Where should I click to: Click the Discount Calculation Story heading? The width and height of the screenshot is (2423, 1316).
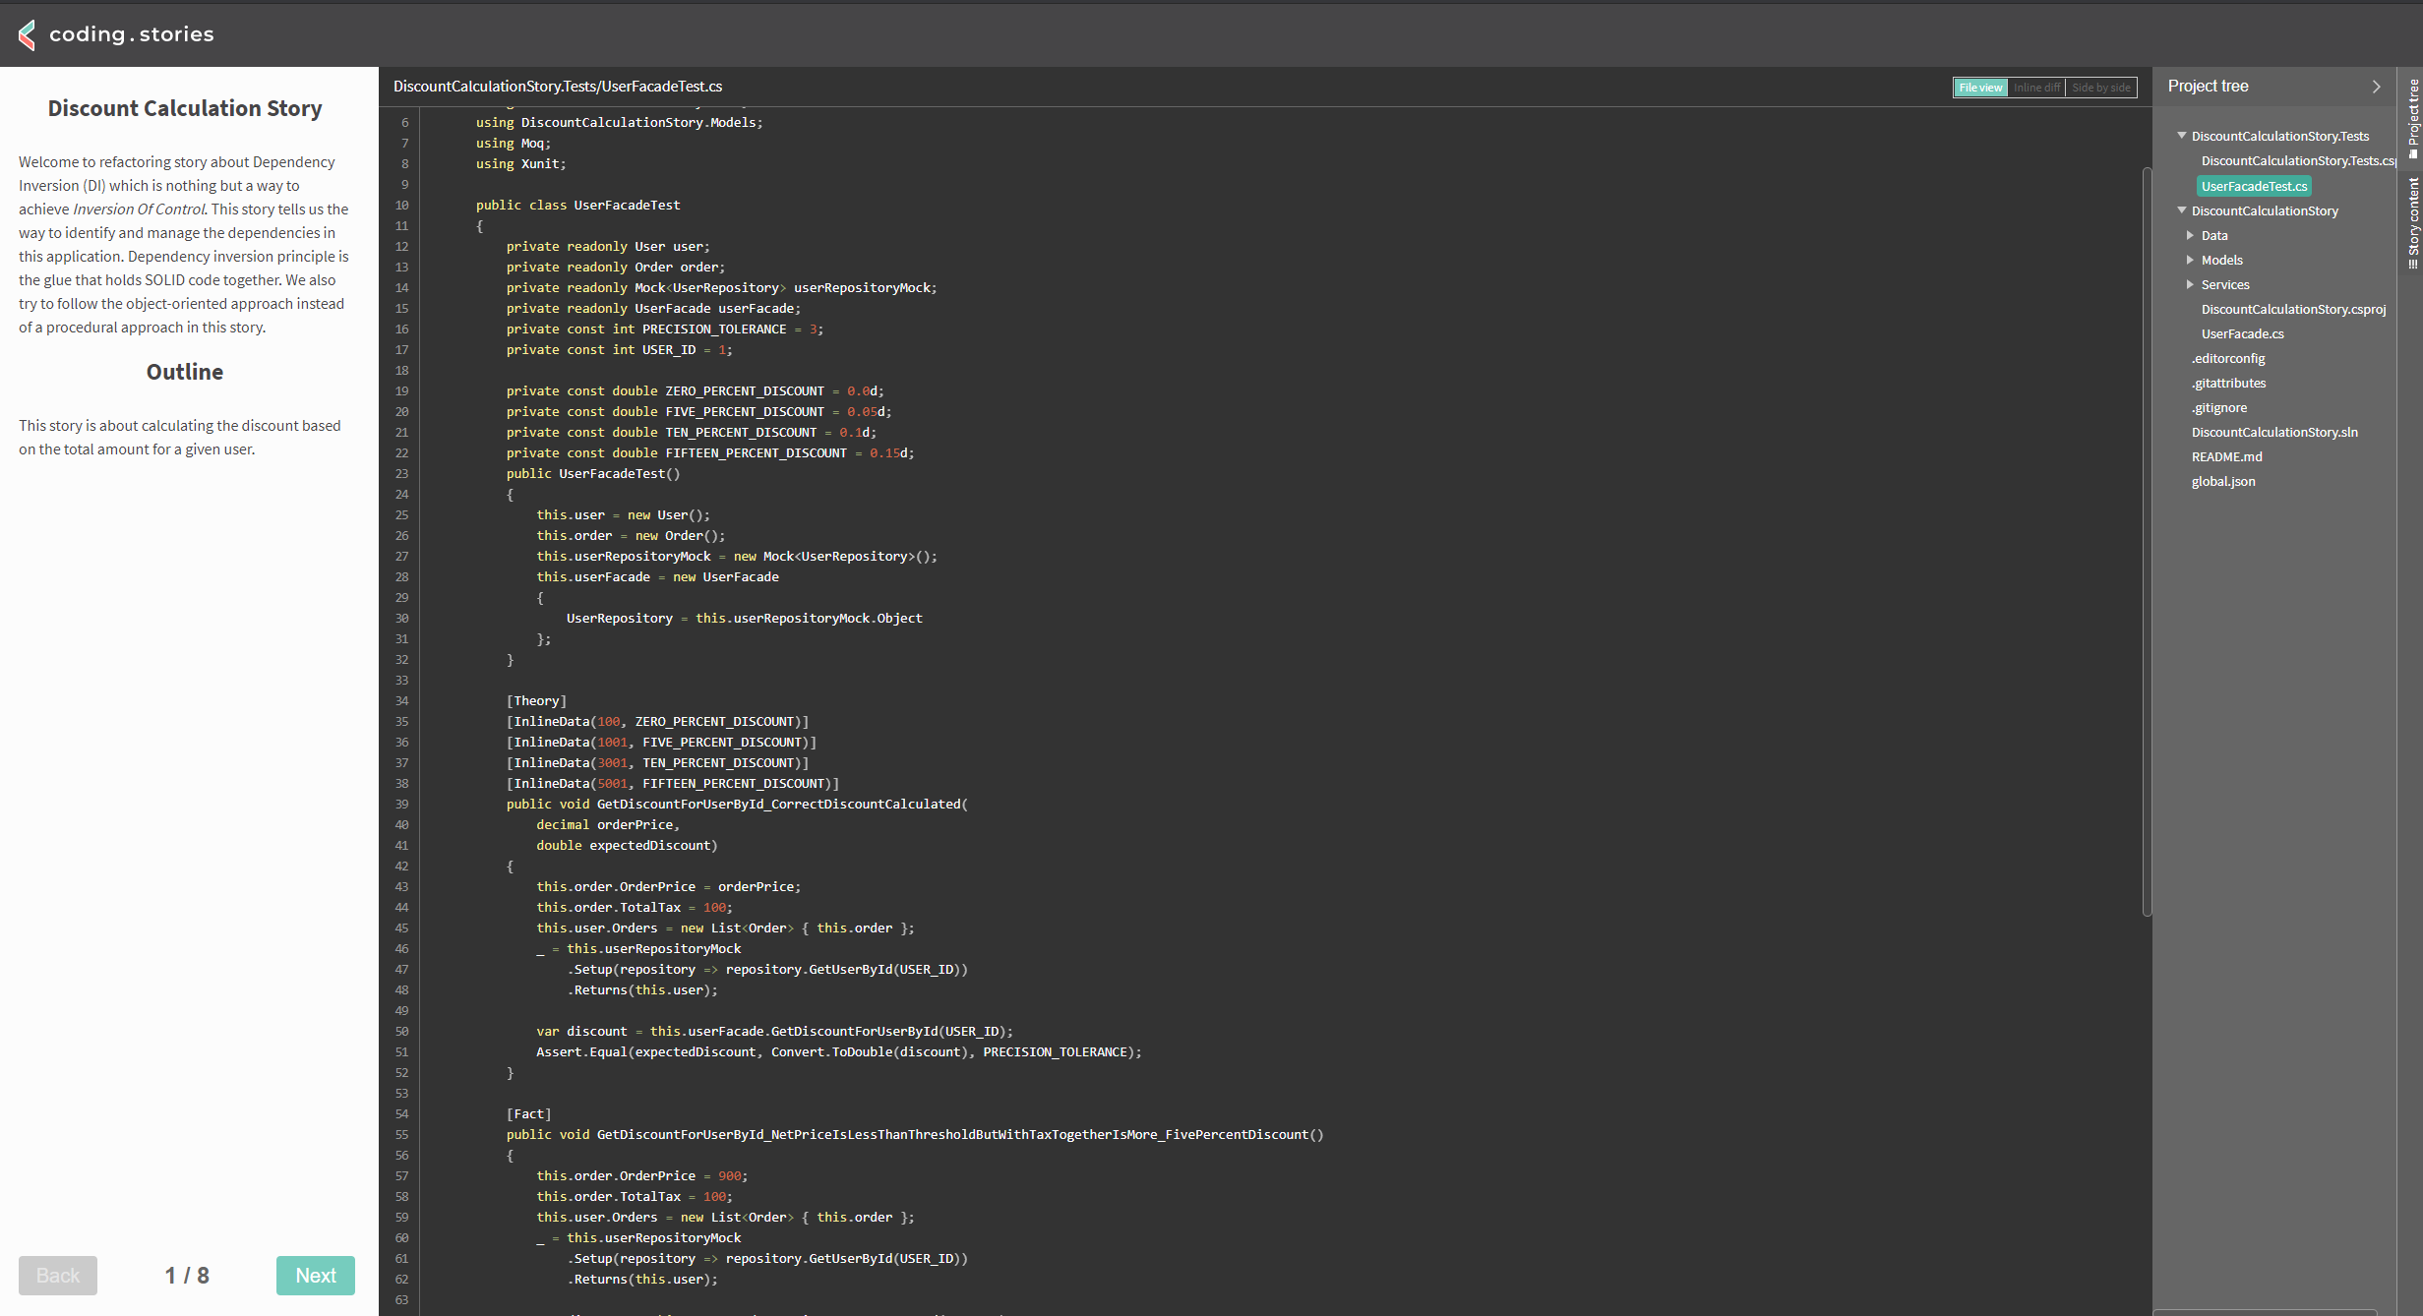click(185, 108)
